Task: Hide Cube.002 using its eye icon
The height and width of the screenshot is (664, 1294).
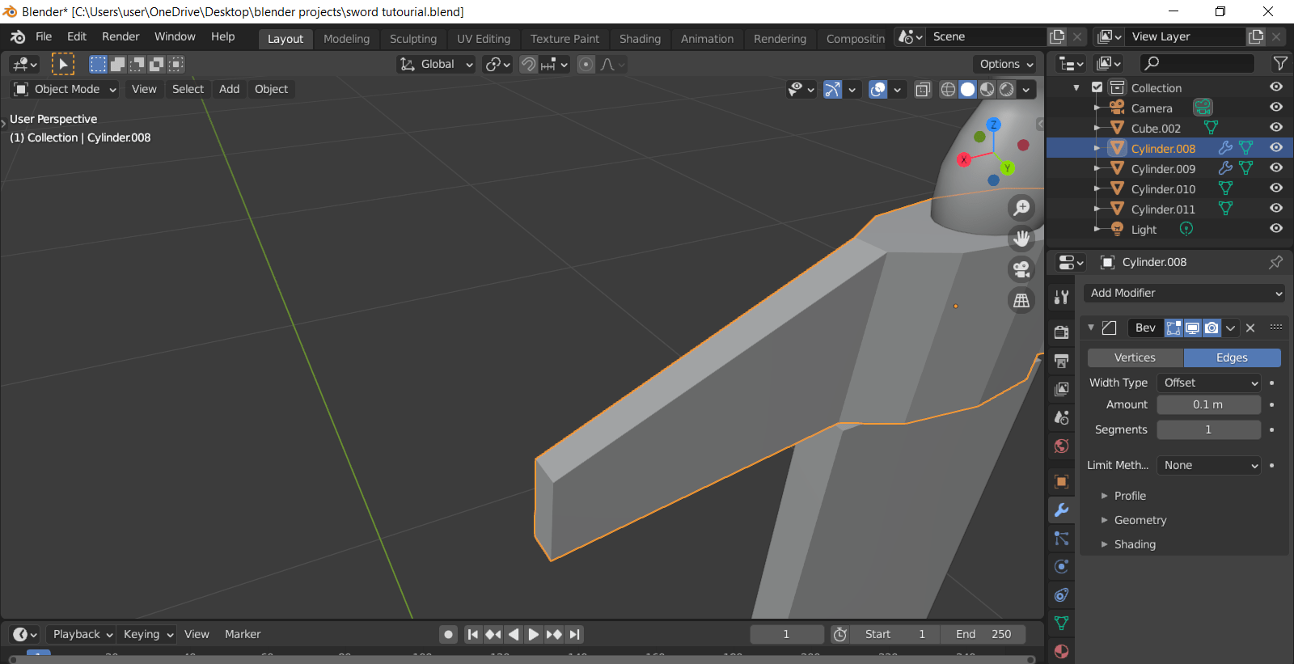Action: click(1276, 128)
